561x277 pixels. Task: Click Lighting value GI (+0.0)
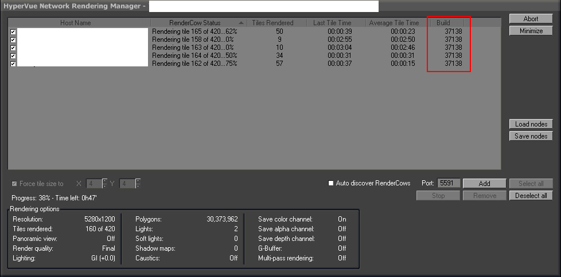tap(103, 258)
